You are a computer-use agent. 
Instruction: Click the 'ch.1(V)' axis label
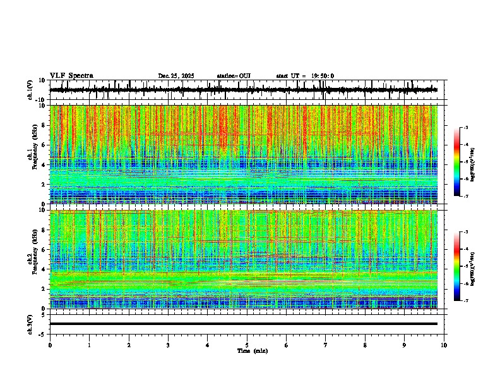click(x=30, y=90)
